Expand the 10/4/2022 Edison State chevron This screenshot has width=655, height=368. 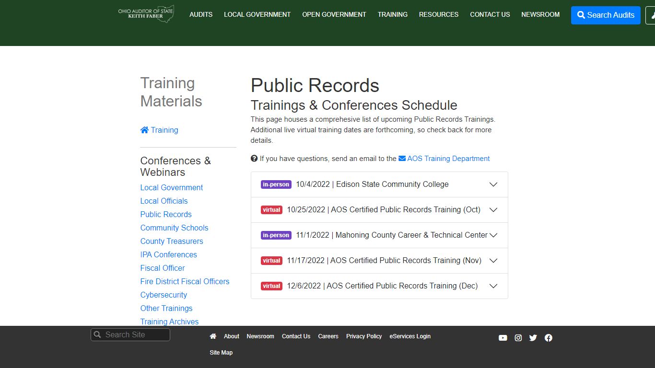pos(493,184)
